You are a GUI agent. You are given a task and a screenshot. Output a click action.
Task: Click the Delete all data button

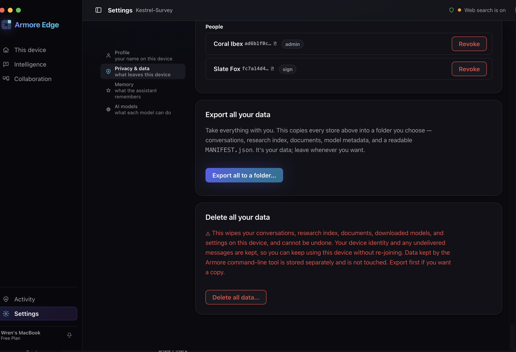[236, 297]
